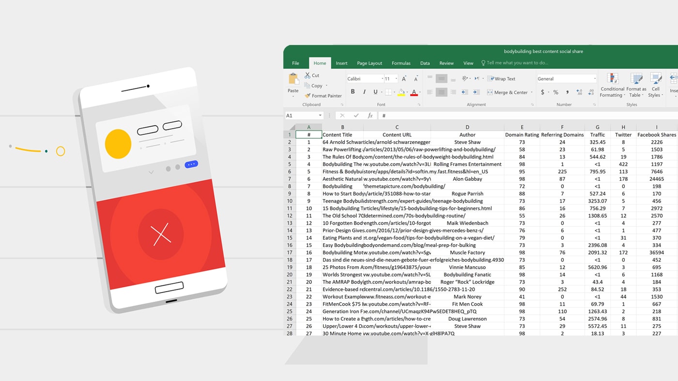678x381 pixels.
Task: Switch to the Review tab
Action: coord(447,63)
